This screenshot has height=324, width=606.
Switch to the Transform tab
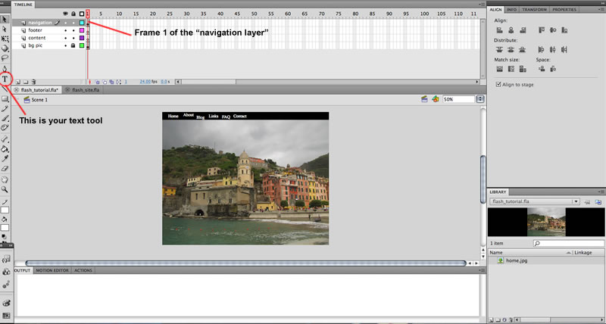[x=535, y=9]
